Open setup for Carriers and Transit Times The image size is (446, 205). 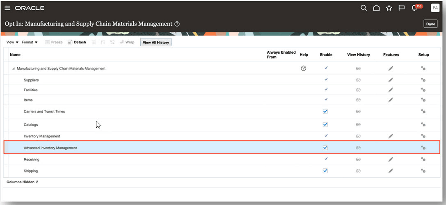coord(423,111)
